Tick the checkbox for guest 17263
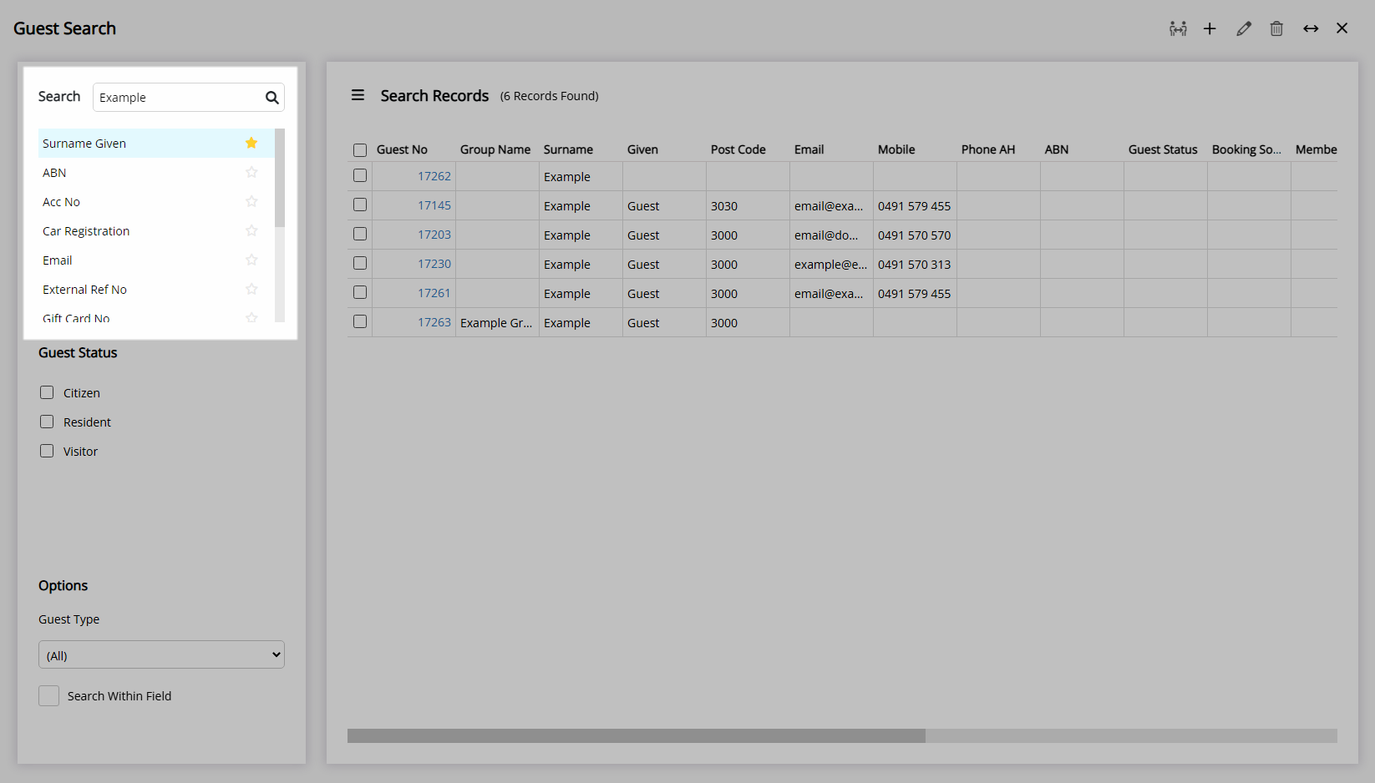The height and width of the screenshot is (783, 1375). coord(360,321)
